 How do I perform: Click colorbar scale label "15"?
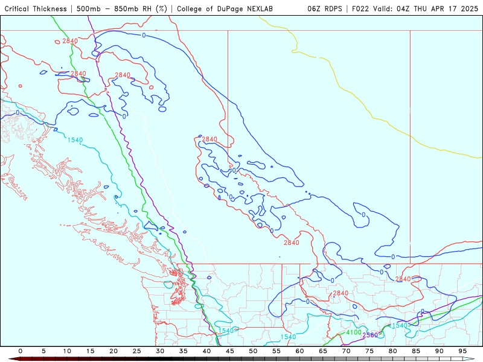(x=90, y=351)
